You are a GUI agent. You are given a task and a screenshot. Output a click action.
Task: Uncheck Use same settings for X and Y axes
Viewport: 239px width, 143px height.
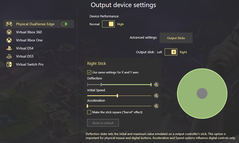pos(89,72)
